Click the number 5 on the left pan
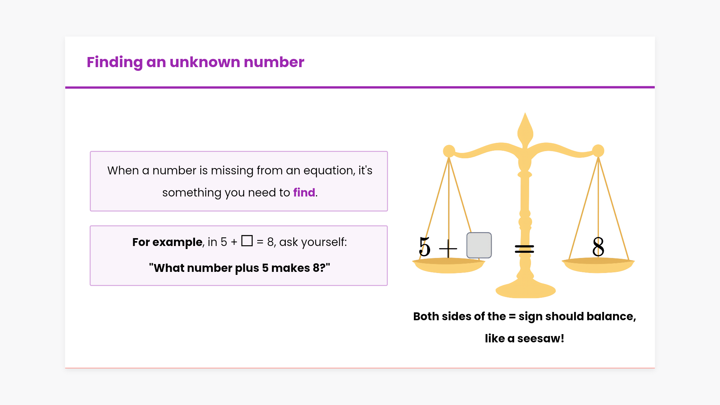The height and width of the screenshot is (405, 720). pyautogui.click(x=424, y=247)
